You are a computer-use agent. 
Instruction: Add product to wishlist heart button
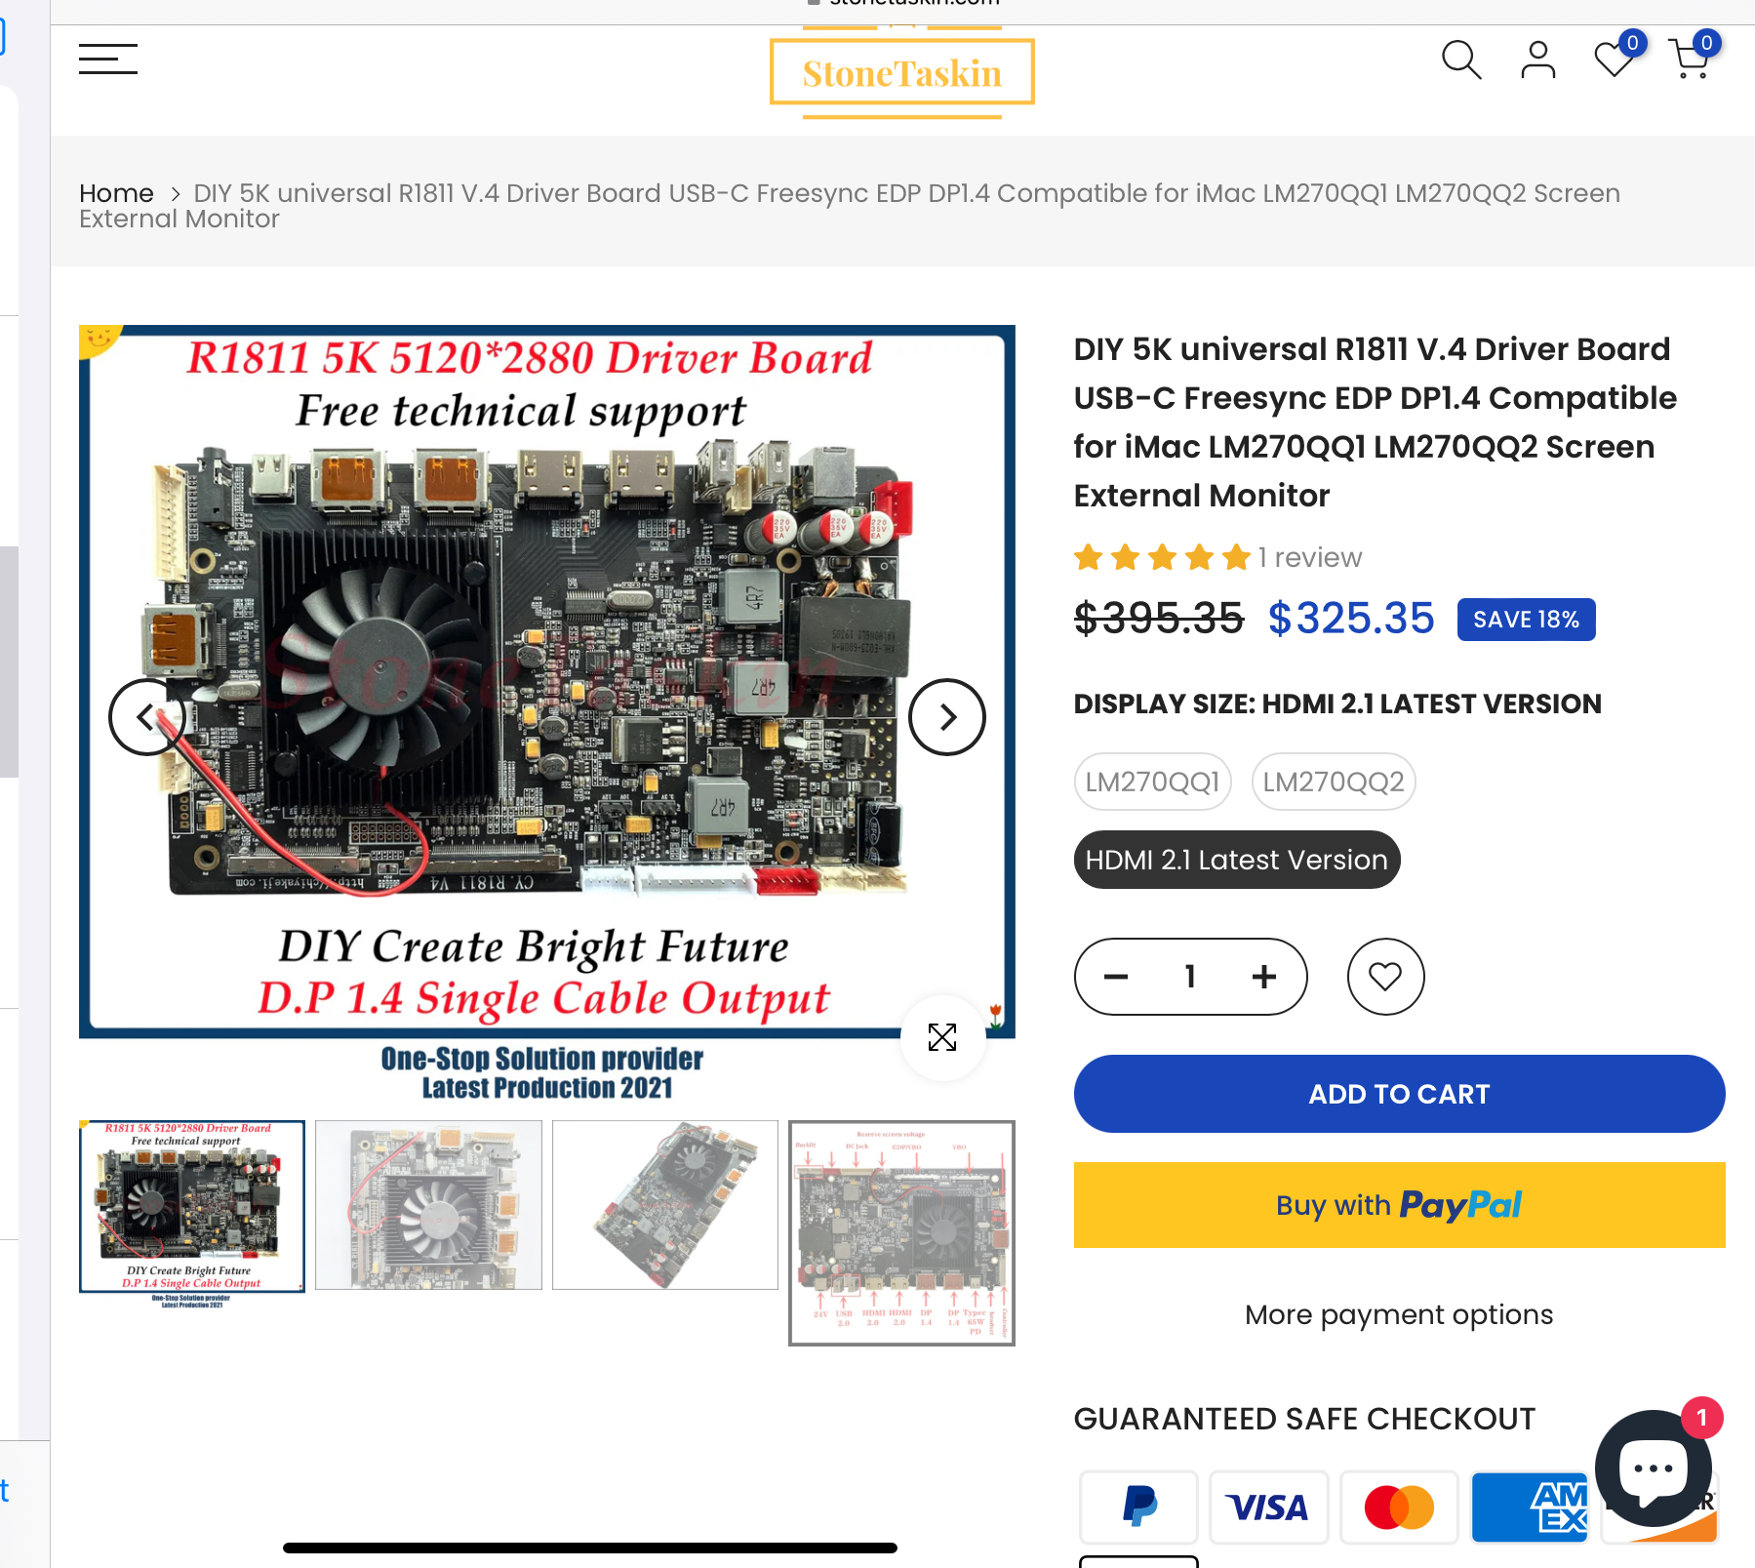pos(1385,977)
